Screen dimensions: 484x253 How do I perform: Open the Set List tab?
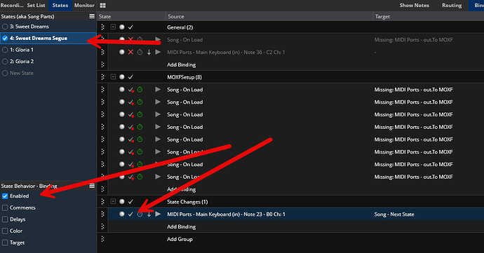click(x=36, y=5)
